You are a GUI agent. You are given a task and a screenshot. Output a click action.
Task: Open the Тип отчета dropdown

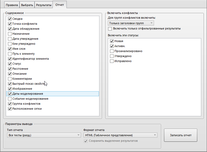(44, 135)
